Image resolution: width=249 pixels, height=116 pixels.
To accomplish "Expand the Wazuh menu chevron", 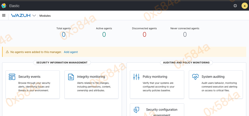I will [x=34, y=16].
